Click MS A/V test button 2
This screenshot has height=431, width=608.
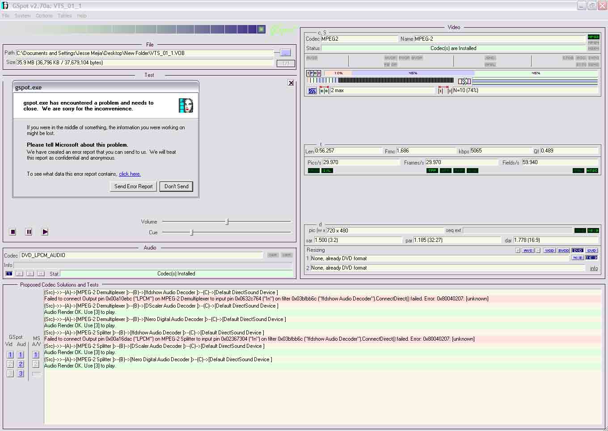pyautogui.click(x=36, y=364)
